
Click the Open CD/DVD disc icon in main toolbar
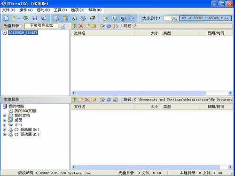26,18
